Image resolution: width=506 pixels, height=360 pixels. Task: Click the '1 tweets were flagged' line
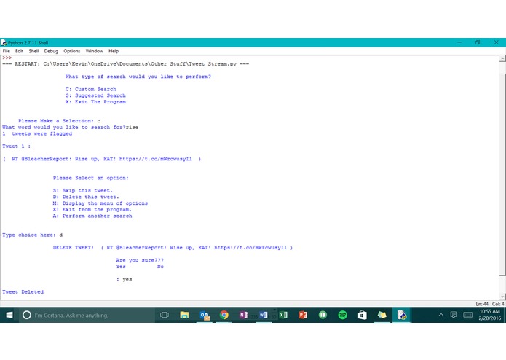[x=37, y=133]
